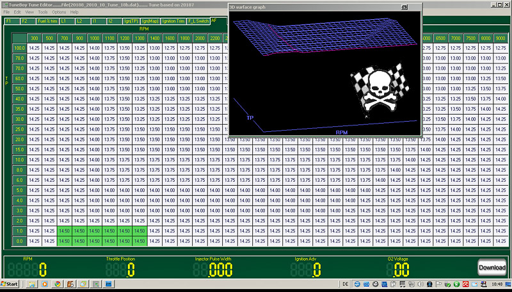Click the taskbar clock showing 18:48

pos(497,284)
